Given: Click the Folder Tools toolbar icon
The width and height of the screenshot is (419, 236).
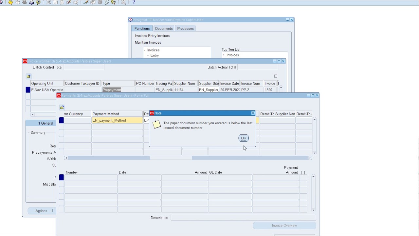Looking at the screenshot, I should point(114,2).
